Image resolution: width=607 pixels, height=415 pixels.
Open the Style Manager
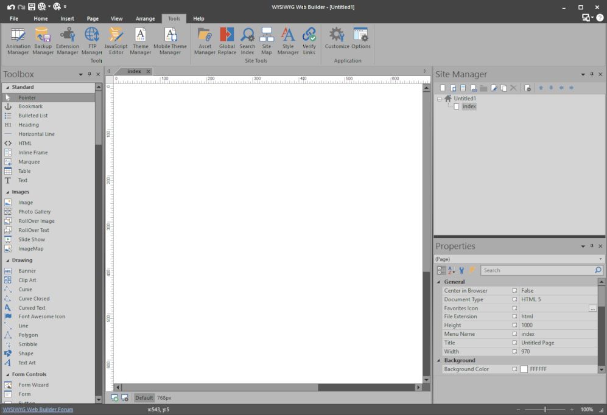287,40
